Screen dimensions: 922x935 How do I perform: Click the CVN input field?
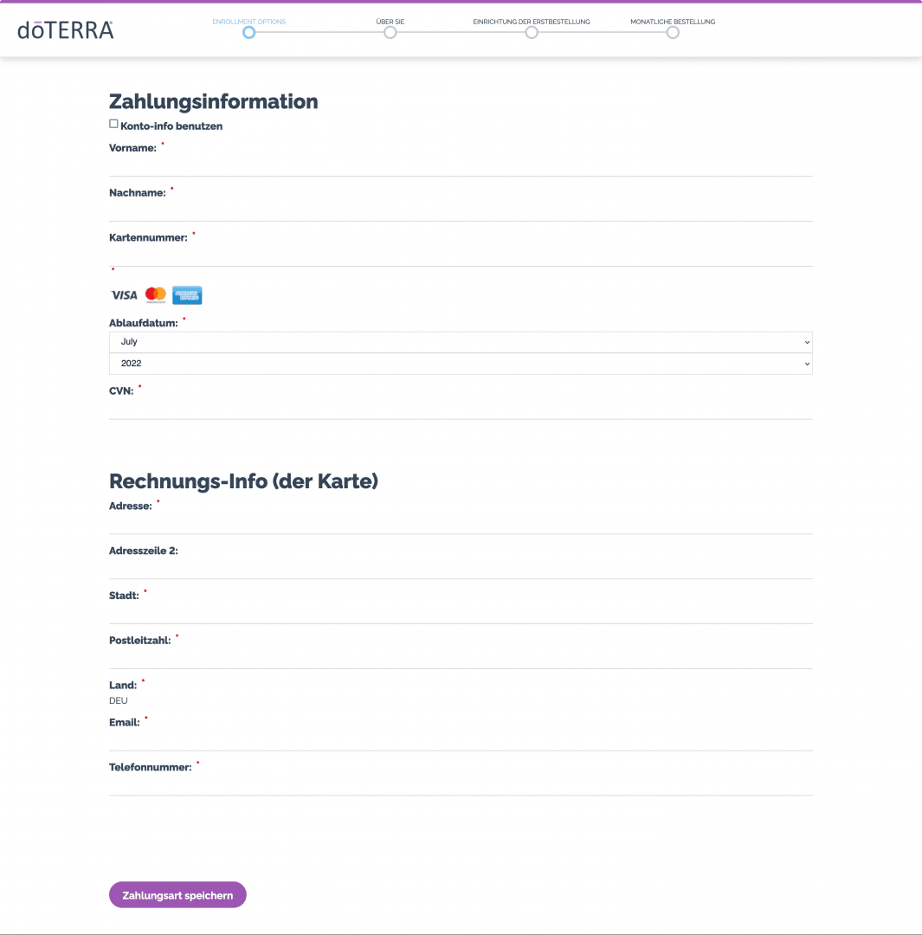coord(461,409)
